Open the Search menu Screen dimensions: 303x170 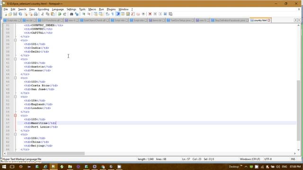pyautogui.click(x=22, y=9)
